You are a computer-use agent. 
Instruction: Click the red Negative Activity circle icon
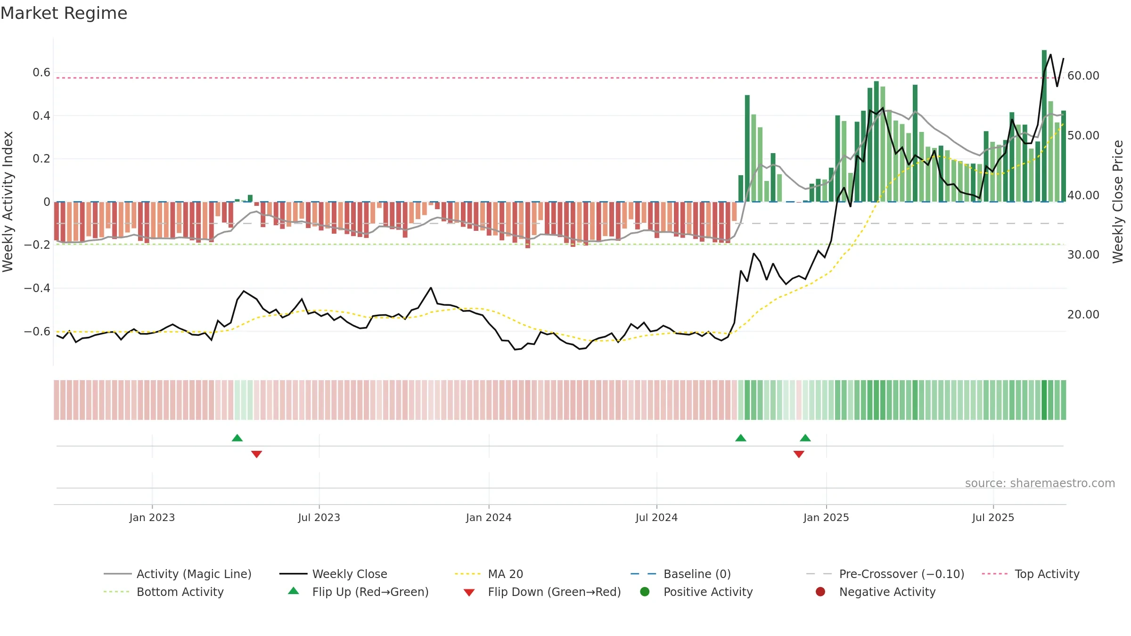point(820,592)
